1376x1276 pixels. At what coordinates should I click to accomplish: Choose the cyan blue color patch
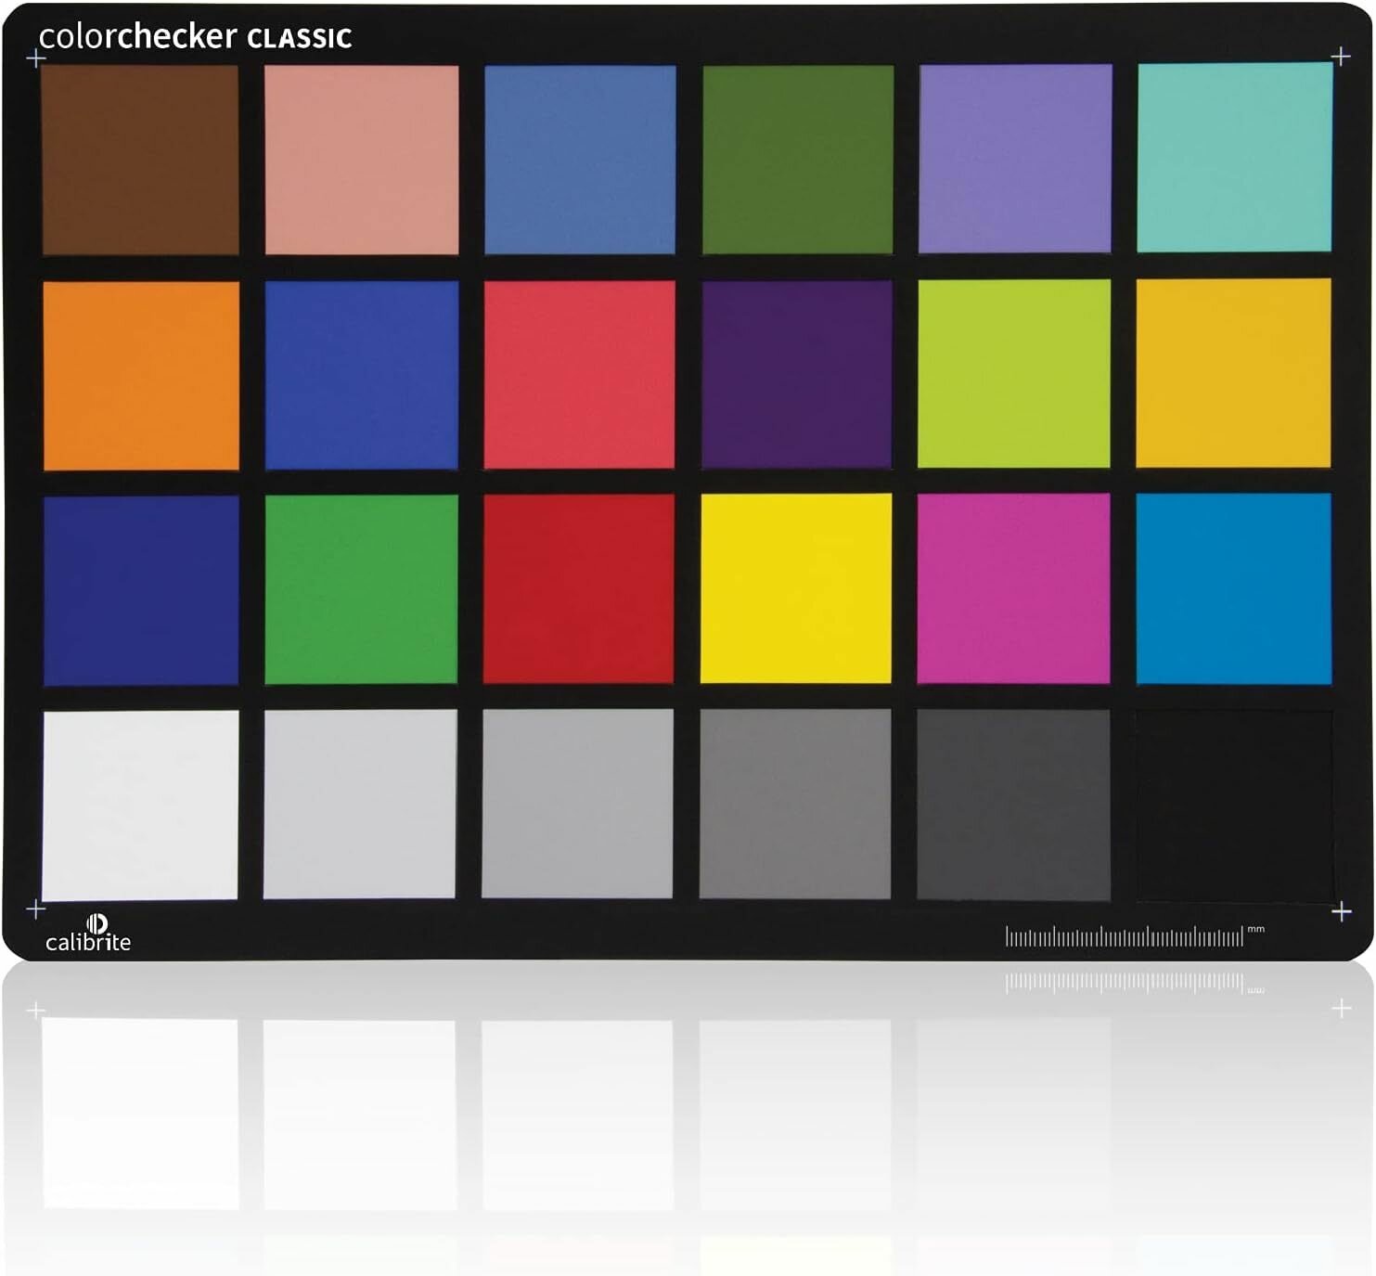coord(1234,588)
